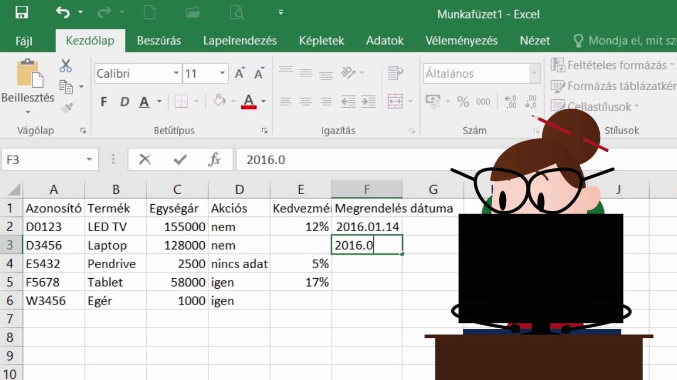Click the insert function fx icon
This screenshot has width=677, height=380.
(214, 159)
